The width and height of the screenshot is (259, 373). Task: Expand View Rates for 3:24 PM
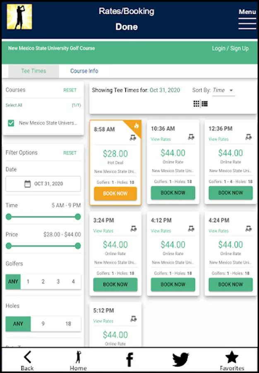click(103, 231)
